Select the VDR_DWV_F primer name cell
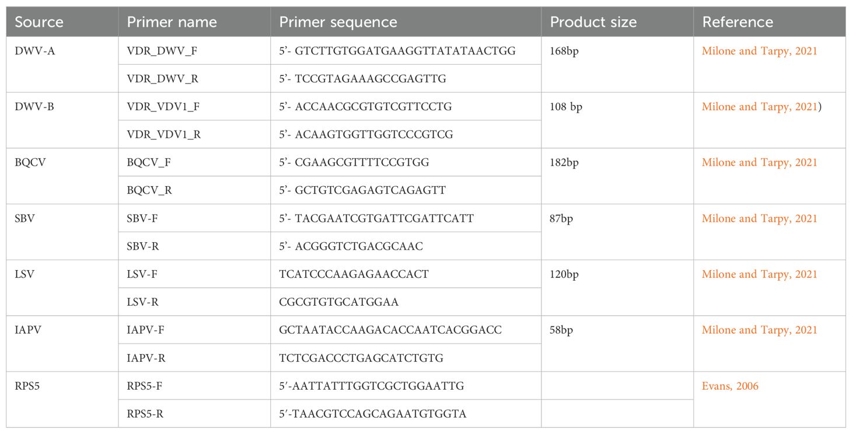This screenshot has height=434, width=852. (194, 51)
